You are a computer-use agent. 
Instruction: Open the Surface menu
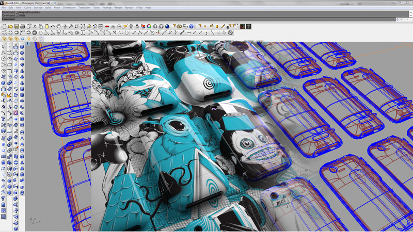point(38,8)
